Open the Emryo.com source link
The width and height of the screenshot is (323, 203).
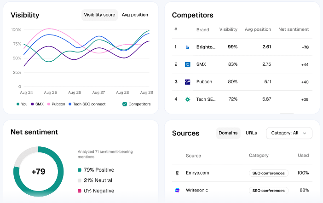(x=197, y=173)
